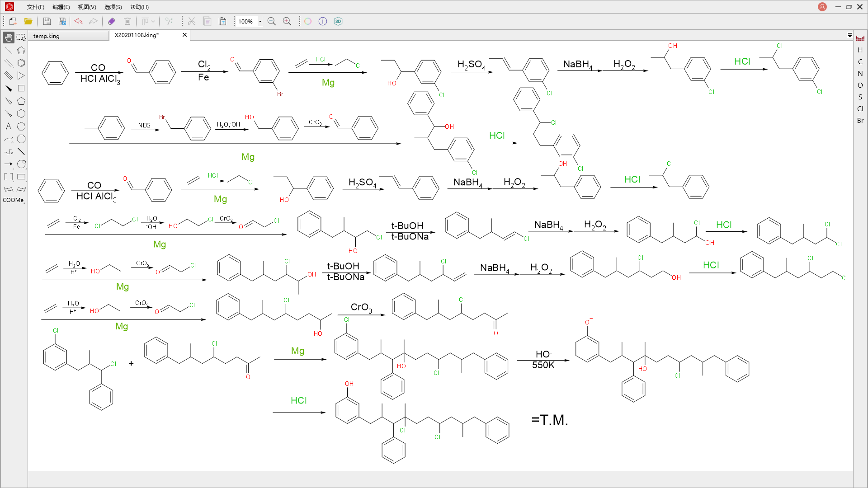Select the cyclobutane square ring tool
This screenshot has width=868, height=488.
(21, 88)
